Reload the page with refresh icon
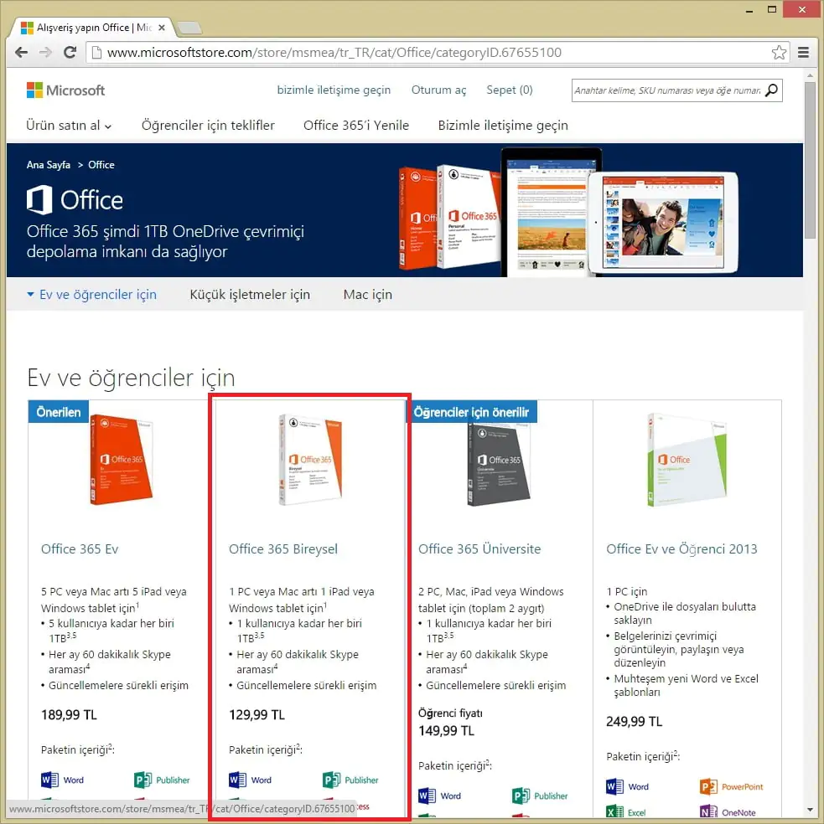The image size is (824, 824). point(70,53)
